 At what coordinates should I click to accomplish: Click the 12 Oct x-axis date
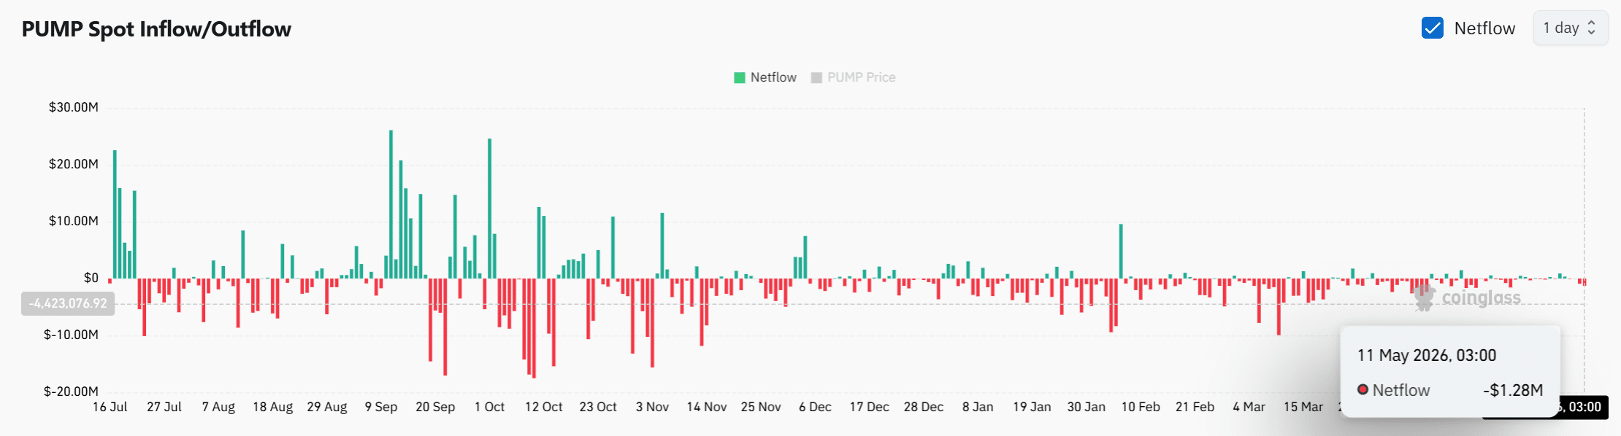point(544,407)
